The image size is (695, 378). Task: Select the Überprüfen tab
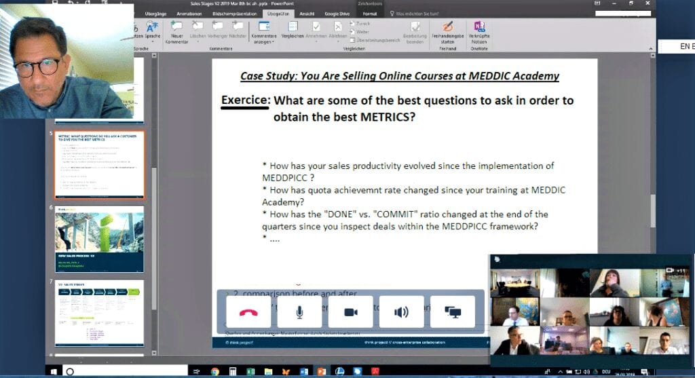pos(278,14)
